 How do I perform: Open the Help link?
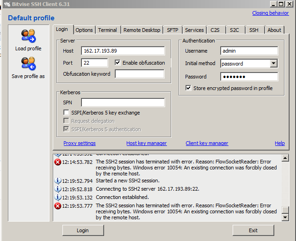[x=280, y=143]
